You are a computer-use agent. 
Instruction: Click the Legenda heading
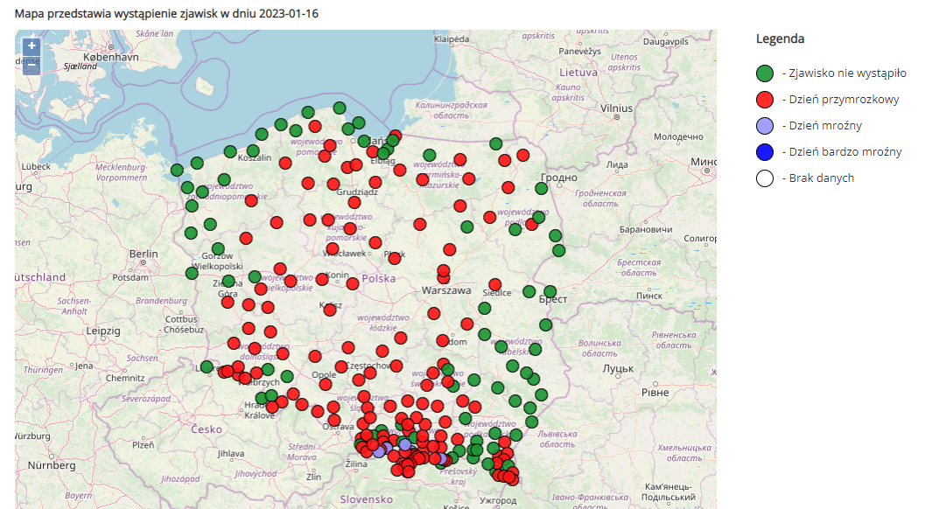[780, 39]
